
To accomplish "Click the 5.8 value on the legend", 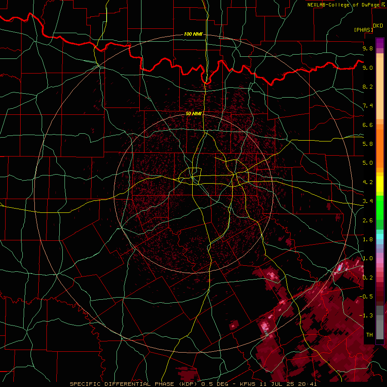I will click(x=368, y=144).
